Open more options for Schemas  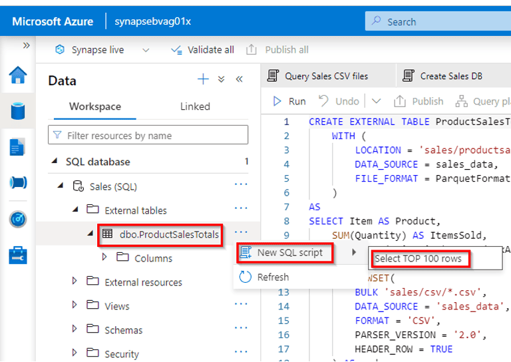coord(241,328)
